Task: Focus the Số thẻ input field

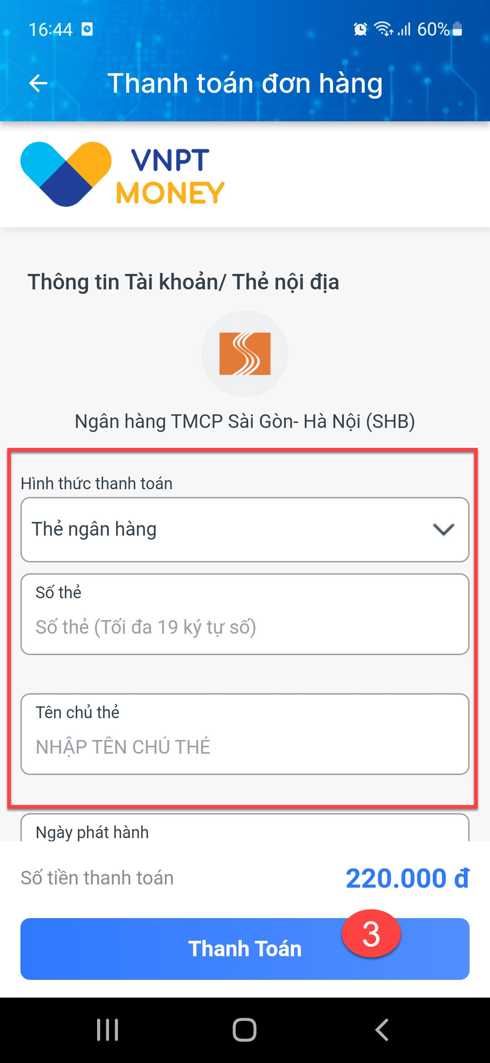Action: click(245, 614)
